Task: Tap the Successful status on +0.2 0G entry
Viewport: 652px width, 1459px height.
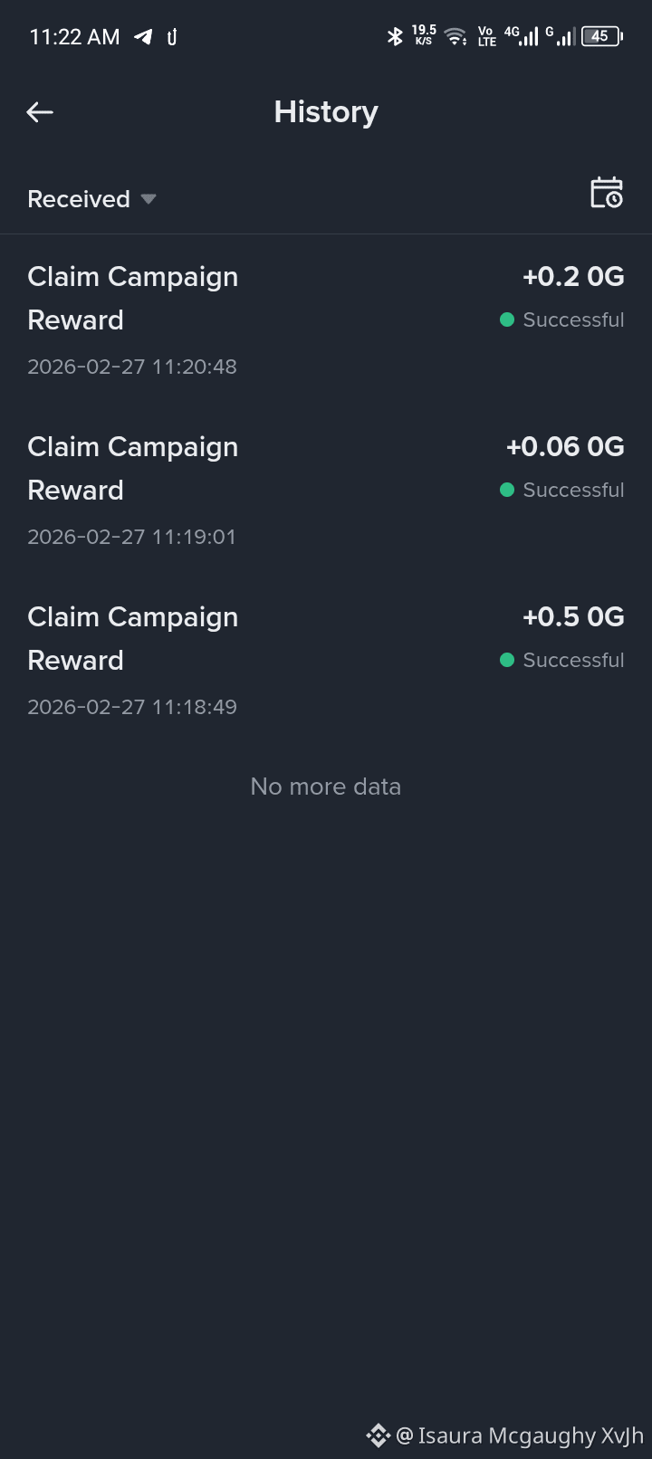Action: [562, 320]
